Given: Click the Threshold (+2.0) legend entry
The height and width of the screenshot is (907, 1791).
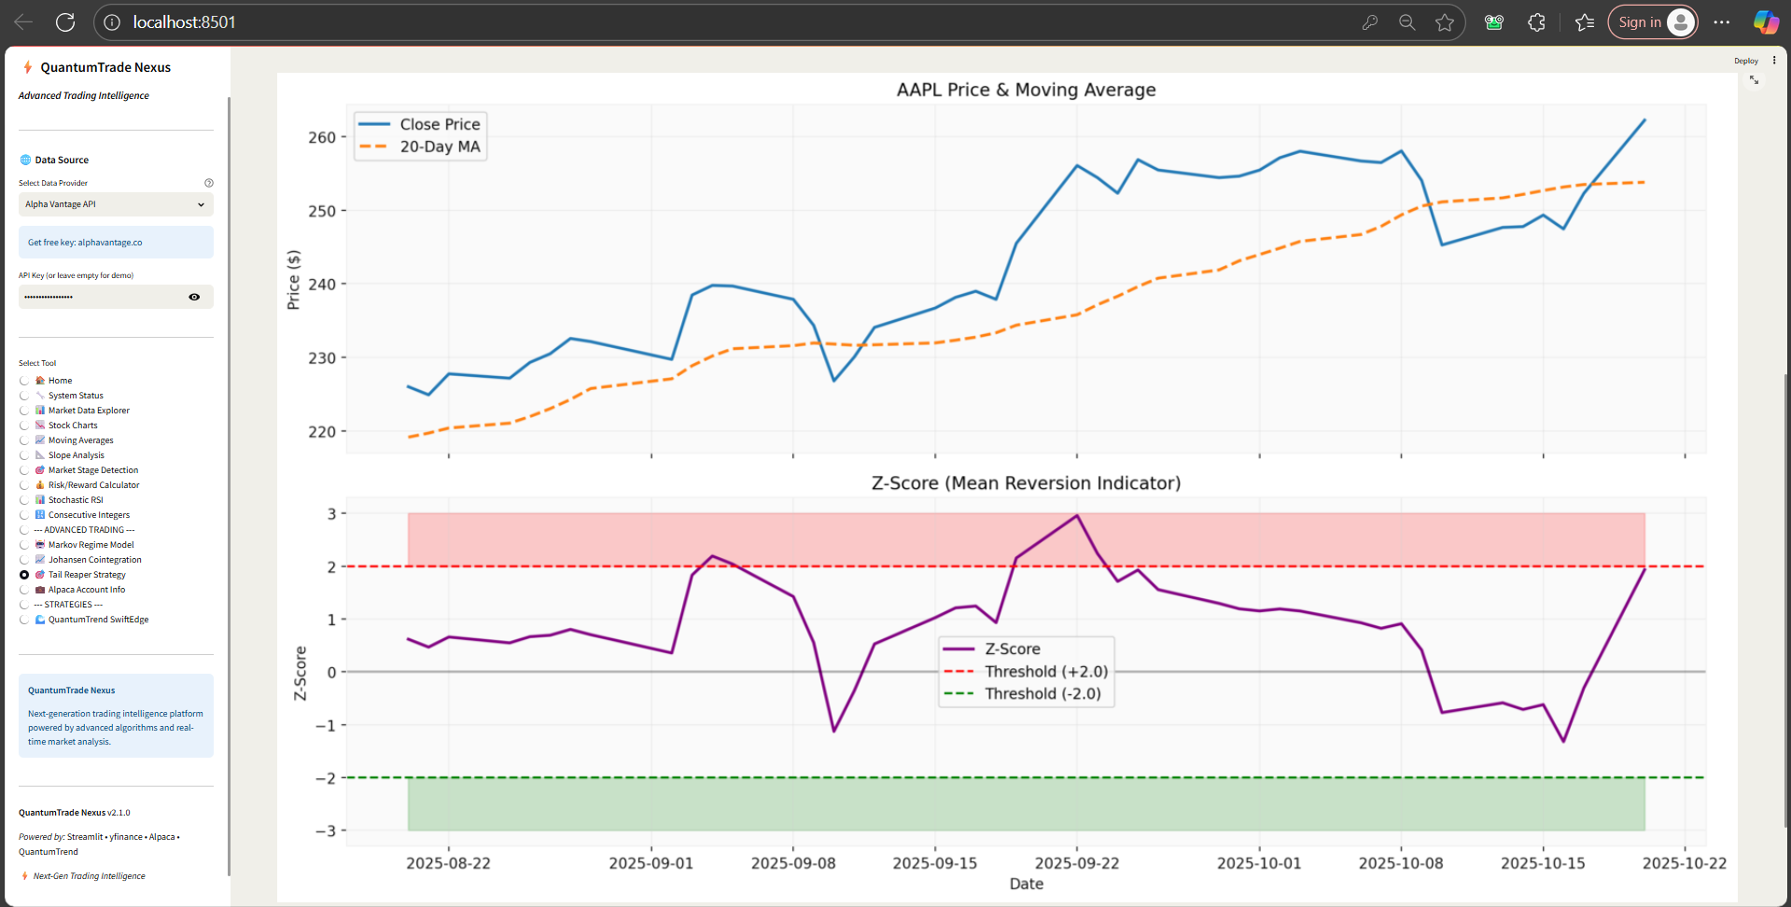Looking at the screenshot, I should pyautogui.click(x=1026, y=672).
